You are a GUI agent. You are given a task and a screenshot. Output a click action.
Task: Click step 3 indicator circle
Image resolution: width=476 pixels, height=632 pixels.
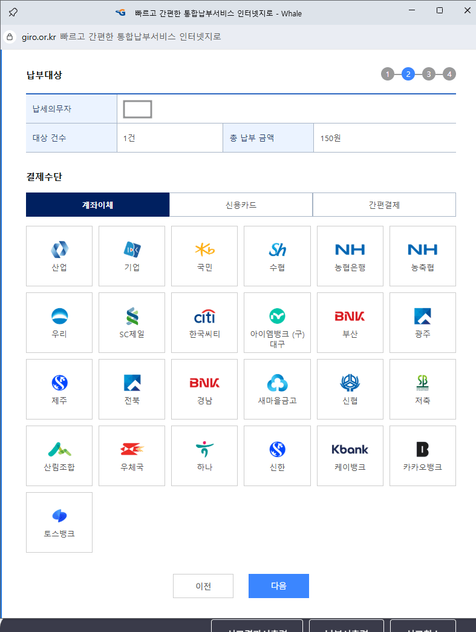(x=428, y=74)
